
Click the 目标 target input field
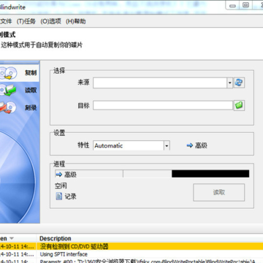tap(163, 105)
